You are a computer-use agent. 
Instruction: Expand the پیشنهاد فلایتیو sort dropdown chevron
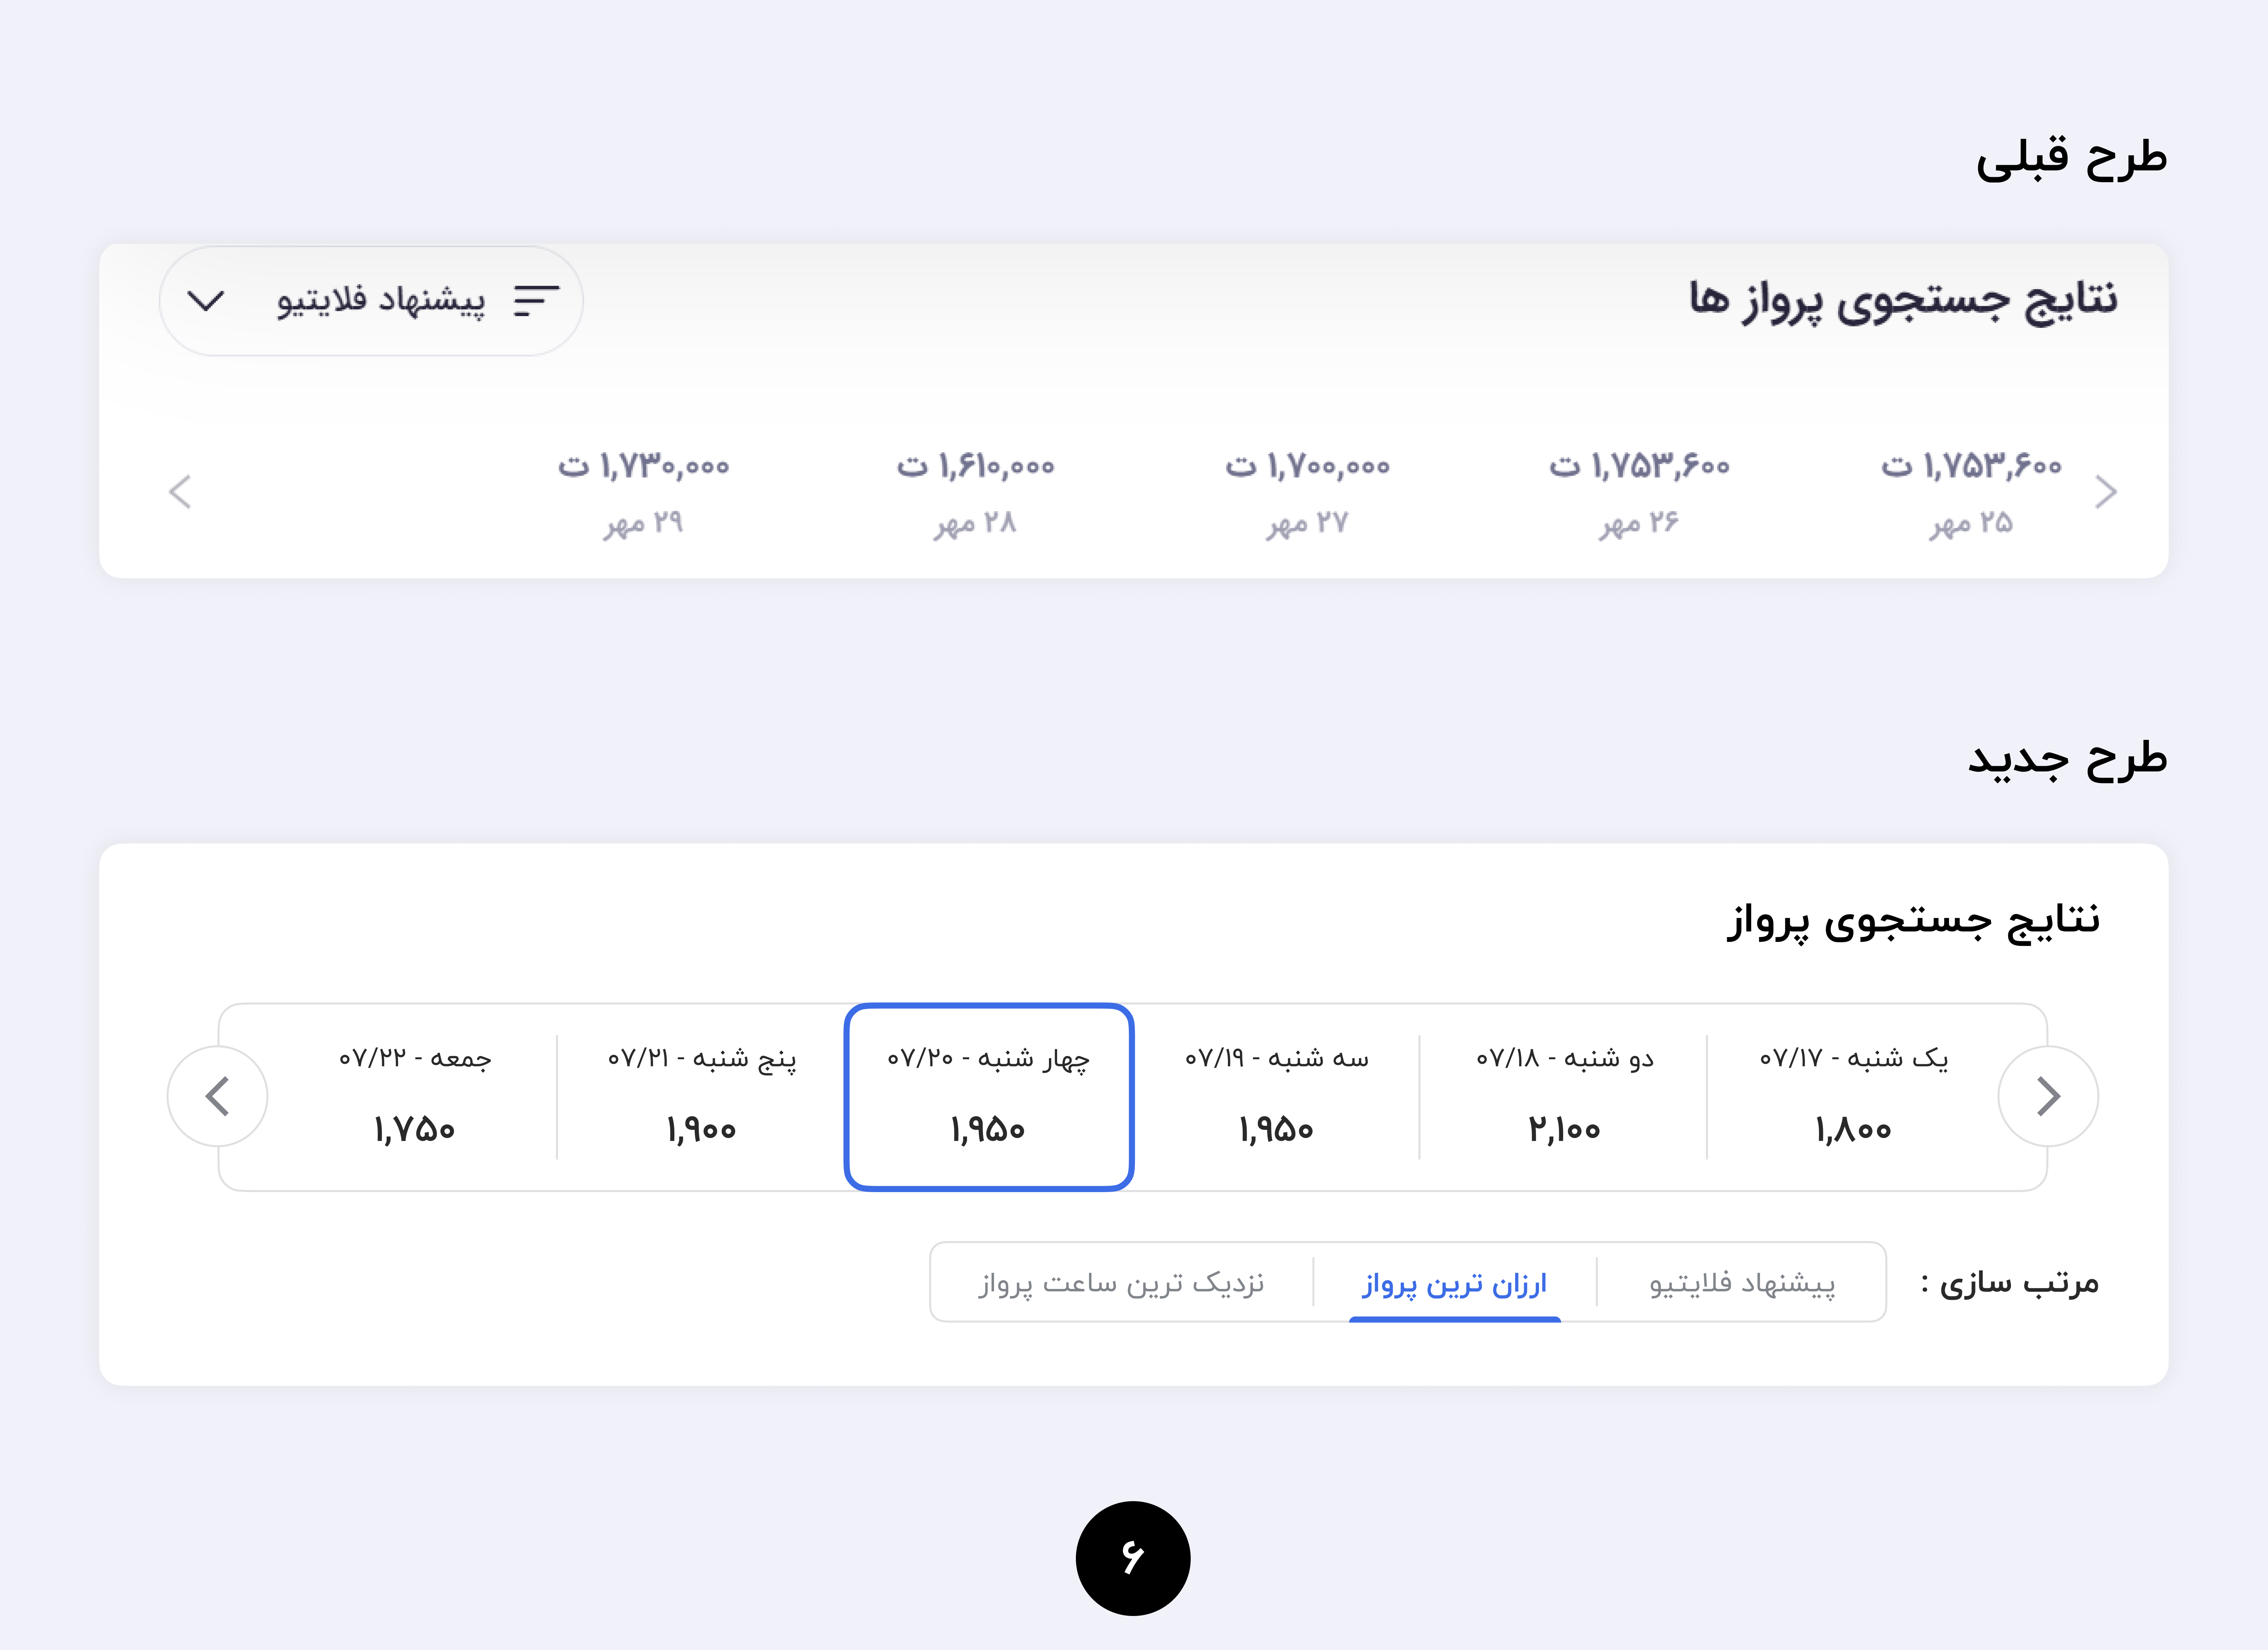(206, 301)
